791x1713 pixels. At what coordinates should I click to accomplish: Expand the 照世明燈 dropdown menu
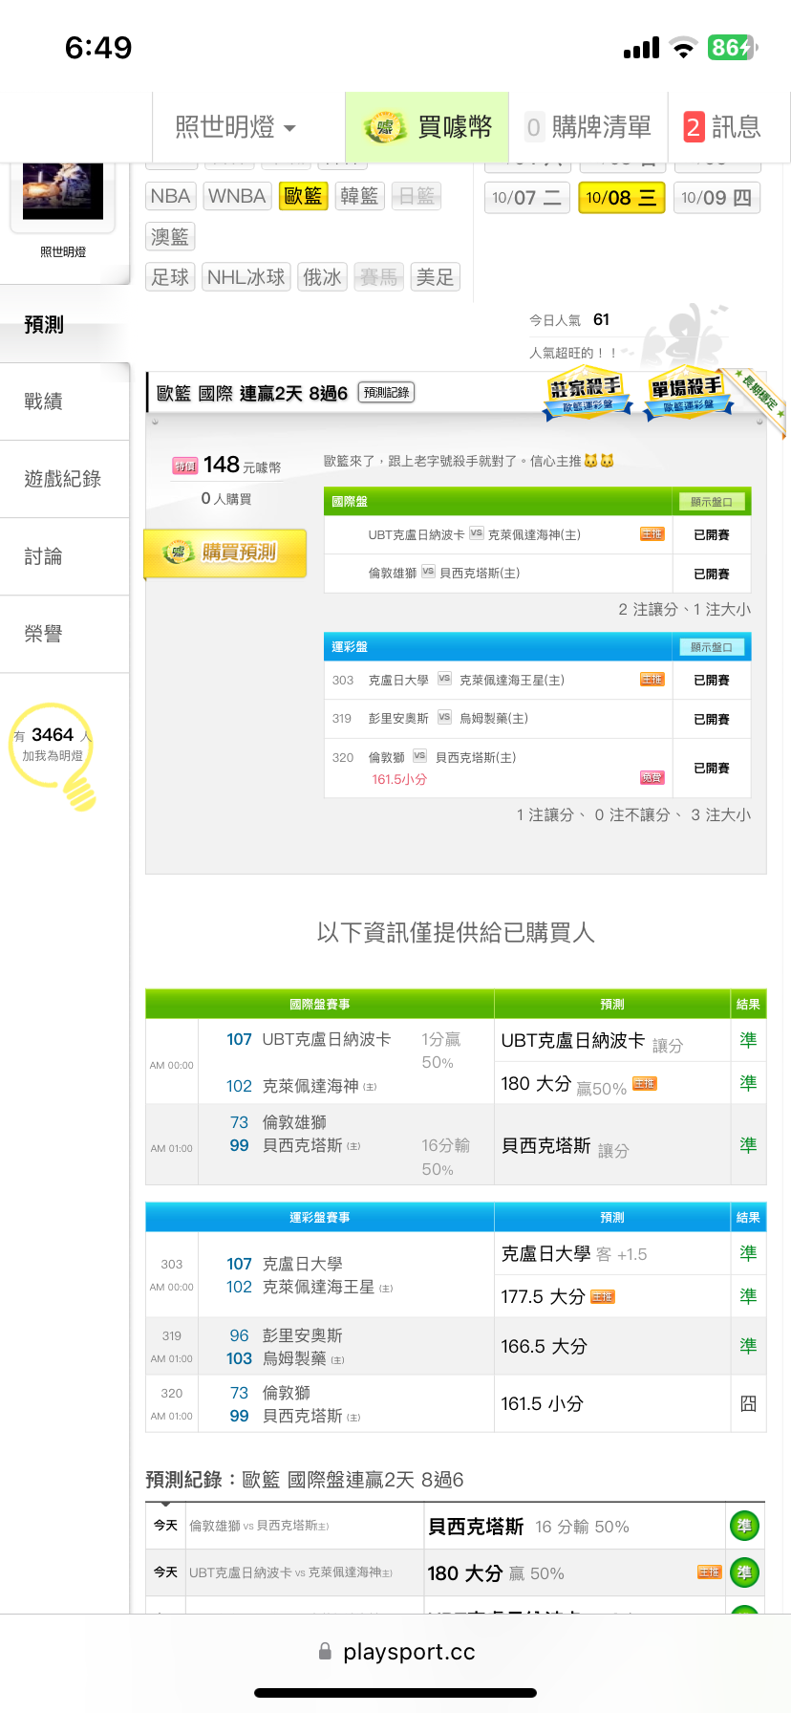point(235,127)
